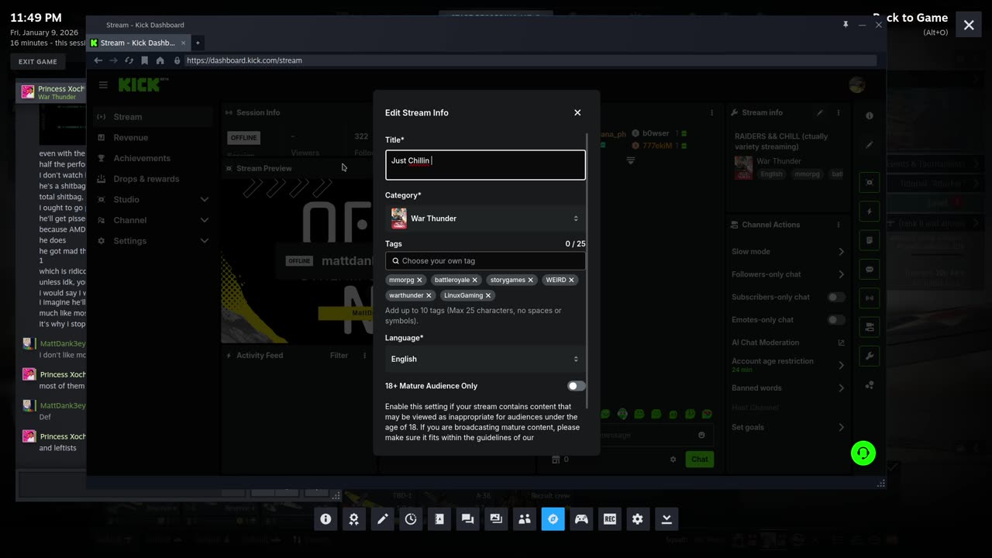Click Back to Game close X button

point(969,25)
